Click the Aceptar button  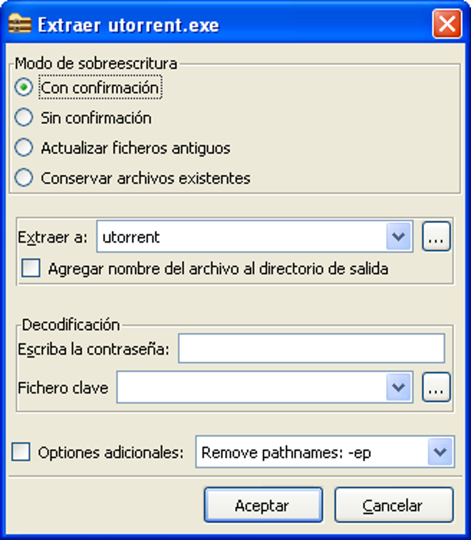263,505
